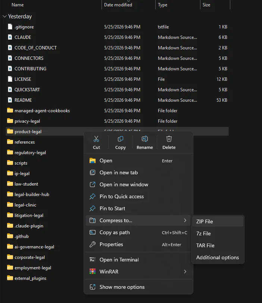
Task: Select the CODE_OF_CONDUCT file name
Action: coord(36,48)
